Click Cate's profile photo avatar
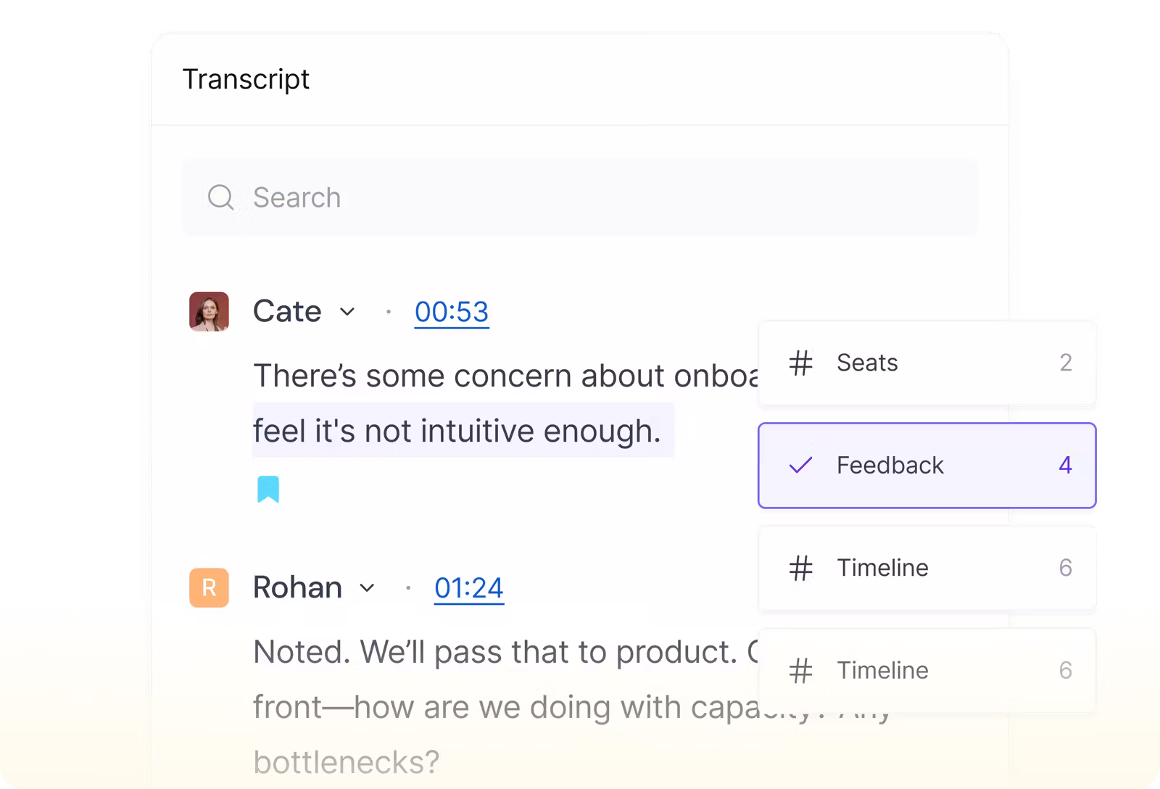1160x789 pixels. [x=209, y=312]
